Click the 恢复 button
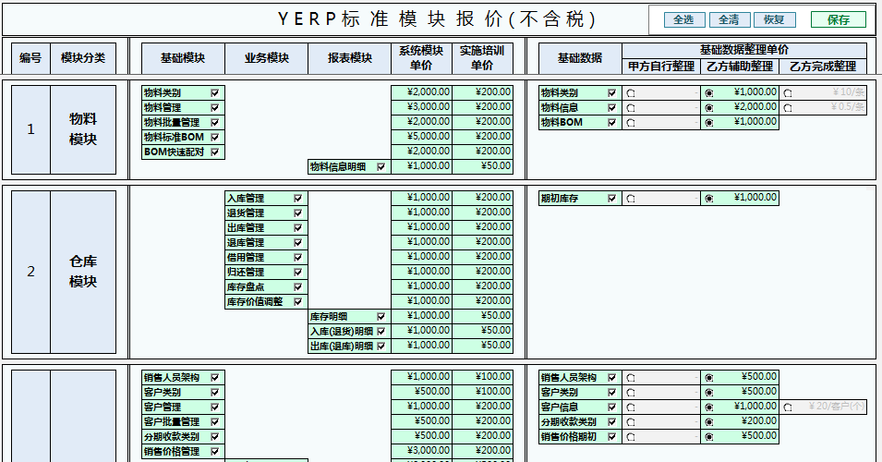This screenshot has height=462, width=882. [774, 19]
